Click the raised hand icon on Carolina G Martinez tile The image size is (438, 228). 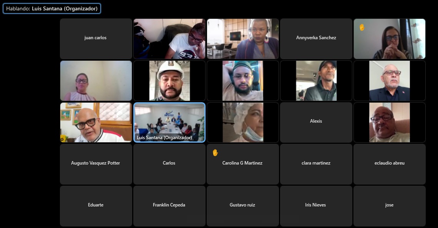tap(215, 153)
